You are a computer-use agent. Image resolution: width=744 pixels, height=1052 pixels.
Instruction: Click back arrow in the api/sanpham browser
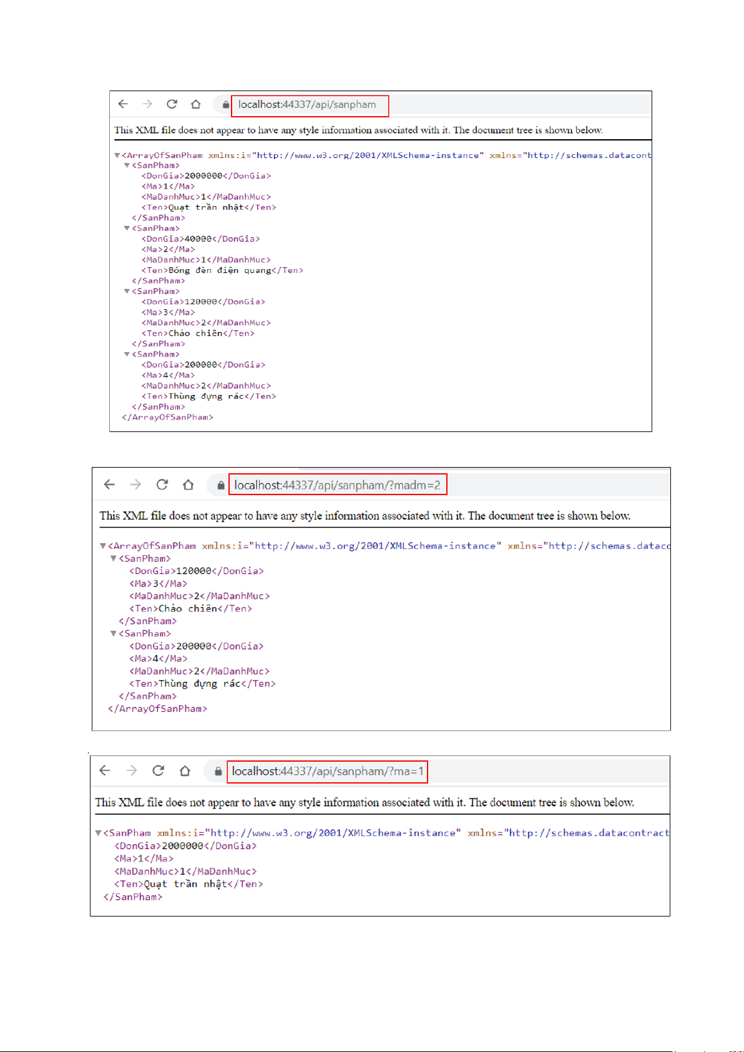click(x=123, y=104)
